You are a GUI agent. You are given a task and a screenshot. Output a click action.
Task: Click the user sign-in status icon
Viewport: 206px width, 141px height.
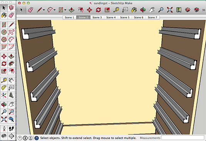point(30,138)
